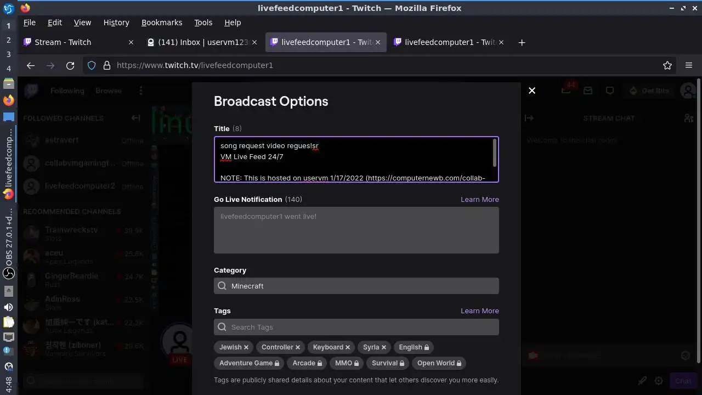Reload the current page
Screen dimensions: 702x395
click(70, 65)
